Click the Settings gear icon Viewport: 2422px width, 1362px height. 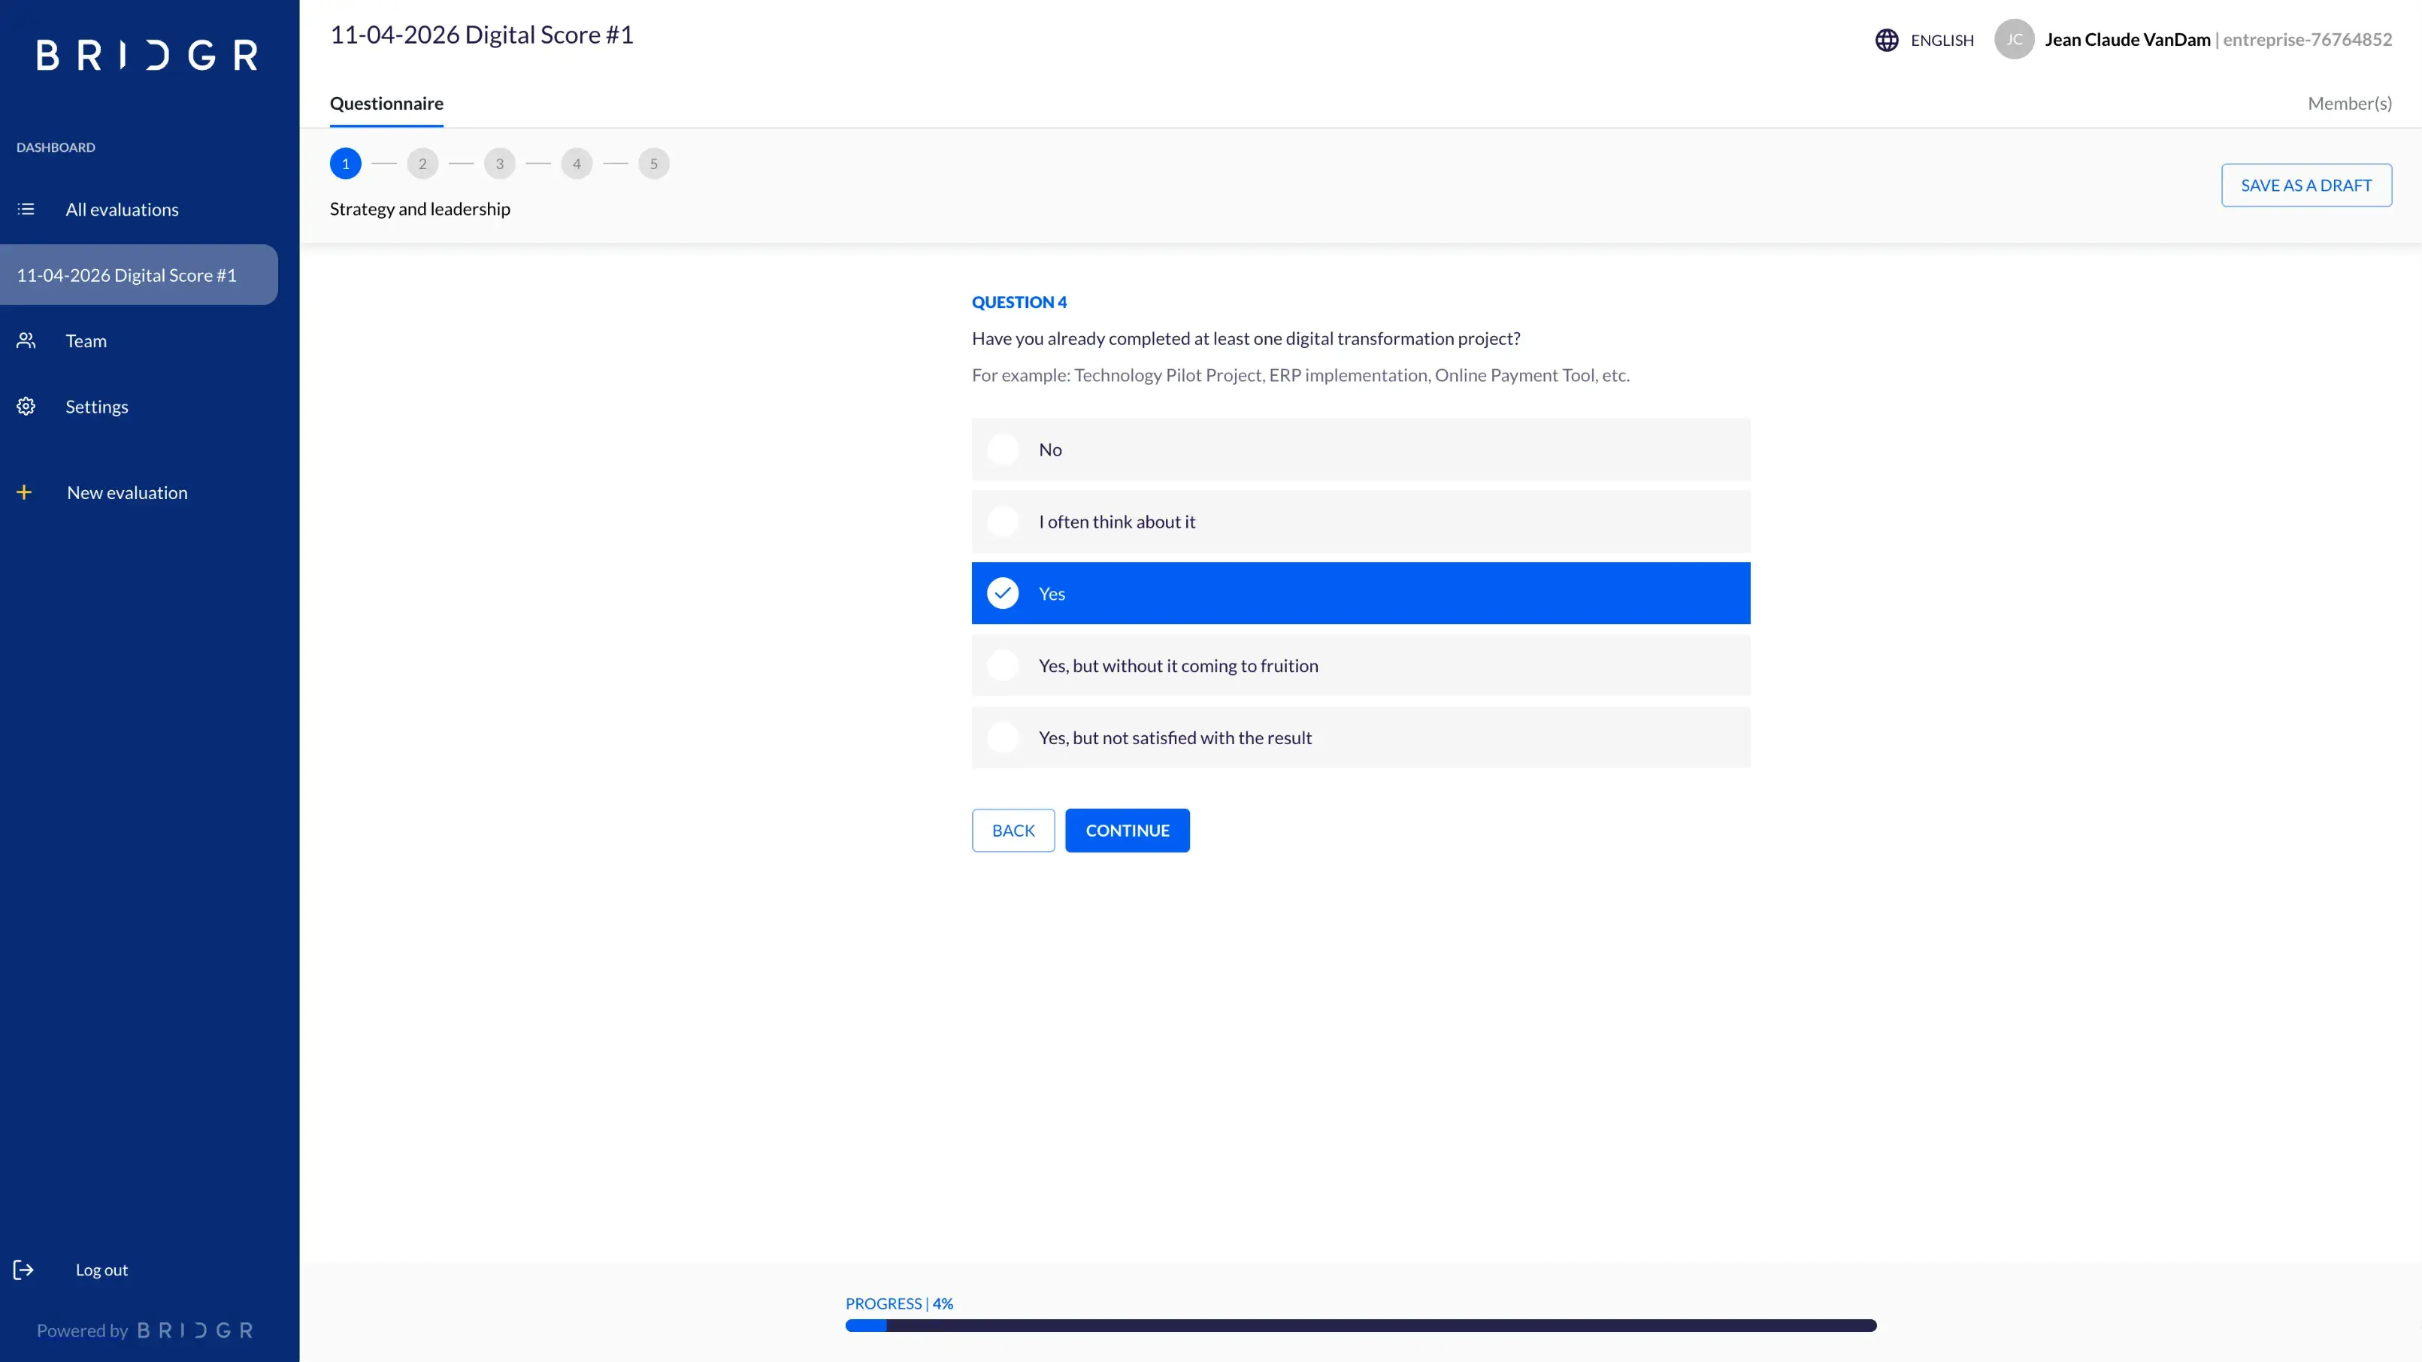(x=26, y=406)
